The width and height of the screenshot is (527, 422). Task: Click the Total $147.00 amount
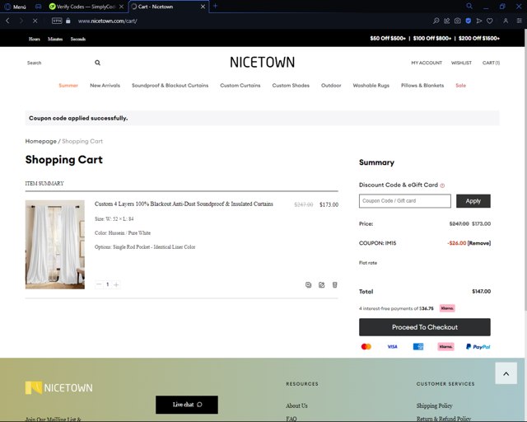pyautogui.click(x=481, y=292)
